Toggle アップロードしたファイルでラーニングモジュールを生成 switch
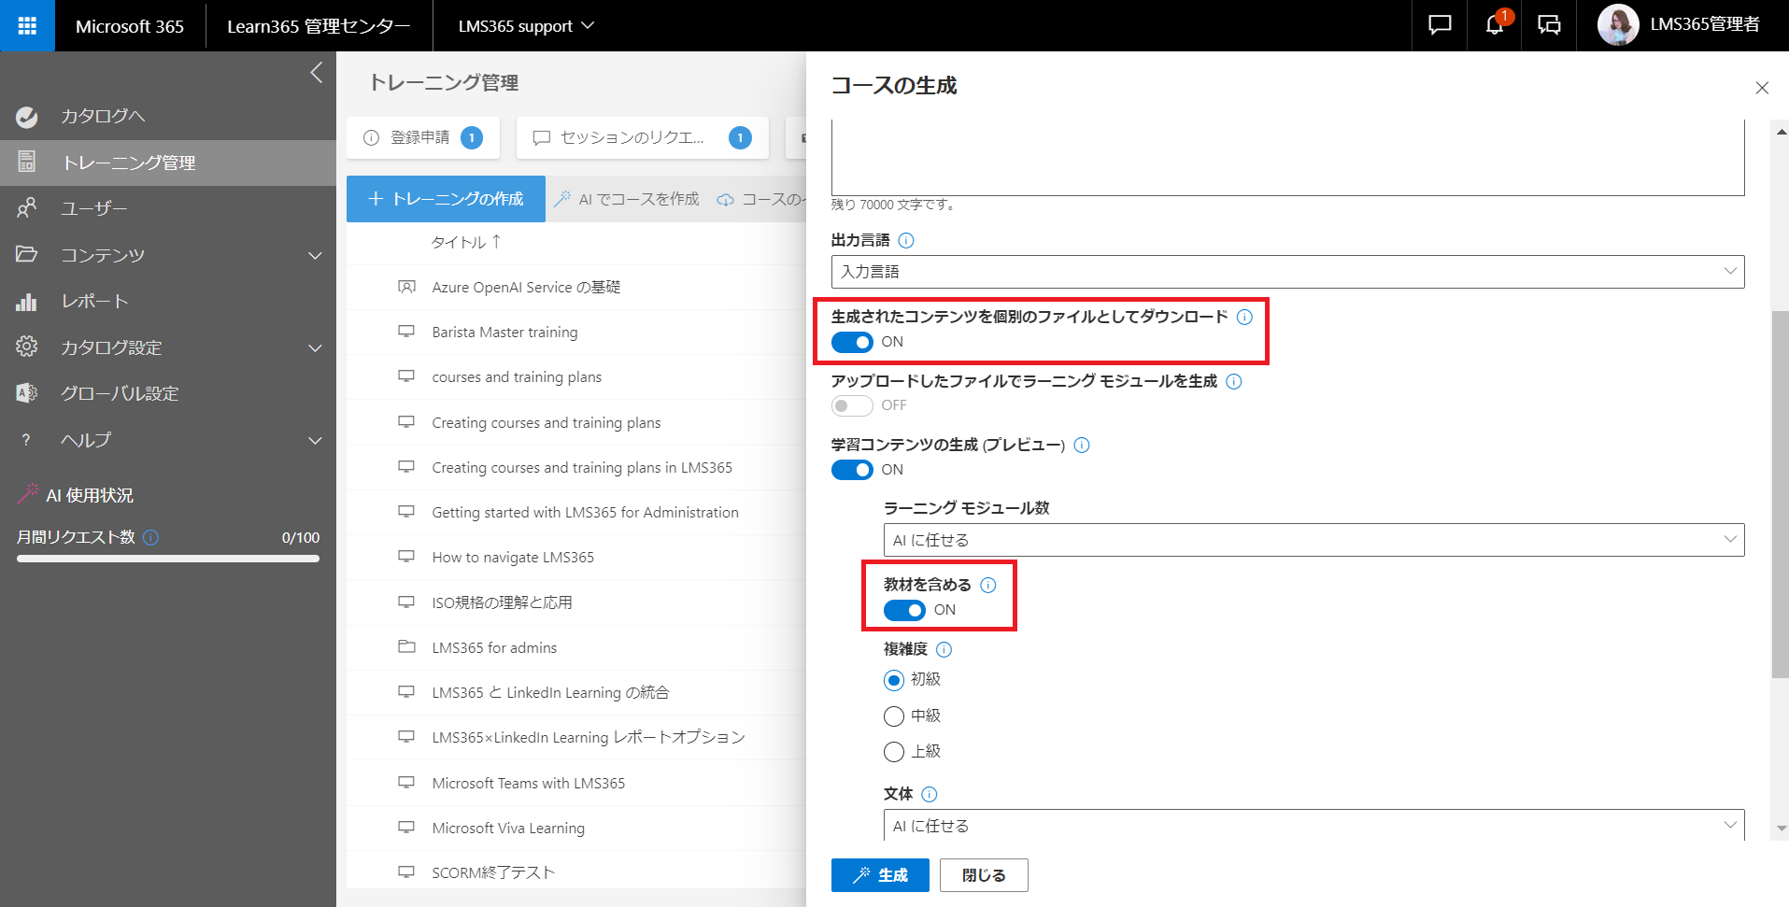 pyautogui.click(x=852, y=405)
